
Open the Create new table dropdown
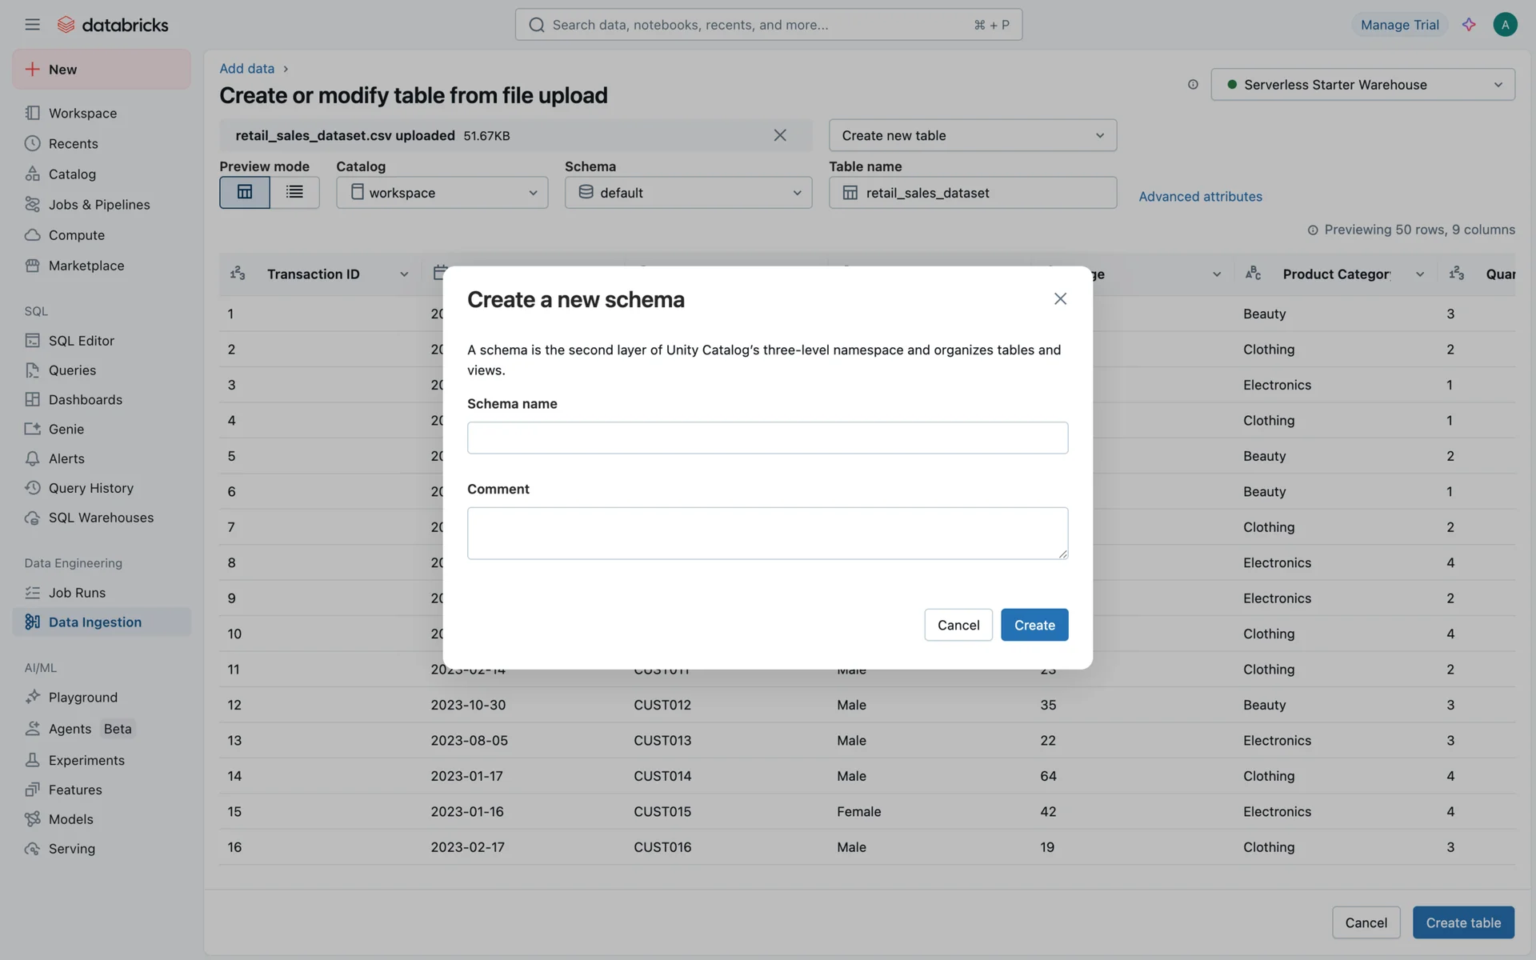(972, 136)
